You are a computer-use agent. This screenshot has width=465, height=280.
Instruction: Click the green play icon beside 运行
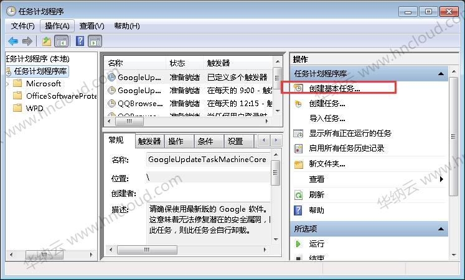tap(298, 244)
